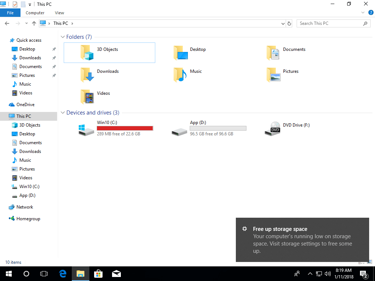
Task: Open the address bar history dropdown
Action: coord(283,23)
